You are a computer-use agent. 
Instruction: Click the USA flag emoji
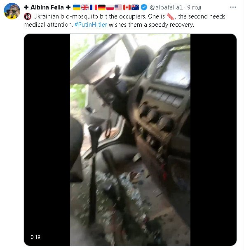118,7
